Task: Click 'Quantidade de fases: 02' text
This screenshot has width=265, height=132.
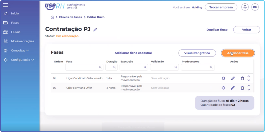Action: 218,105
